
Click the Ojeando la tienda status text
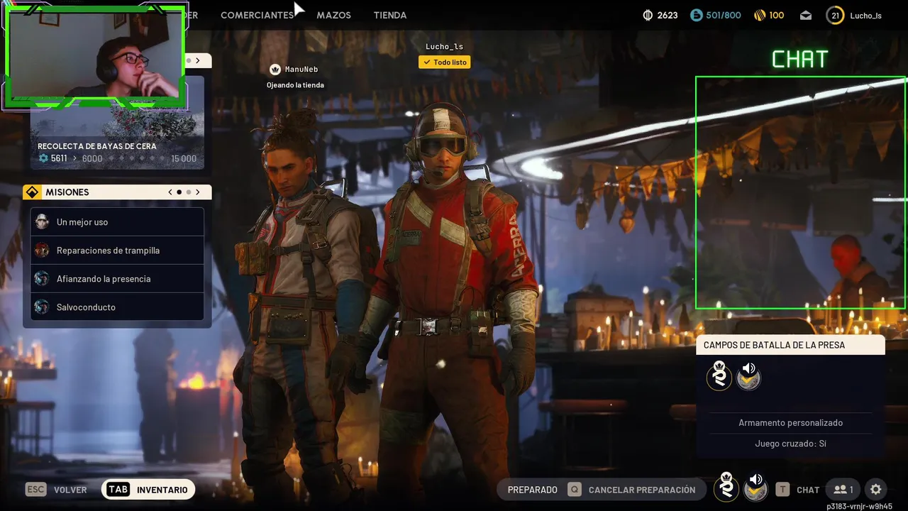295,85
